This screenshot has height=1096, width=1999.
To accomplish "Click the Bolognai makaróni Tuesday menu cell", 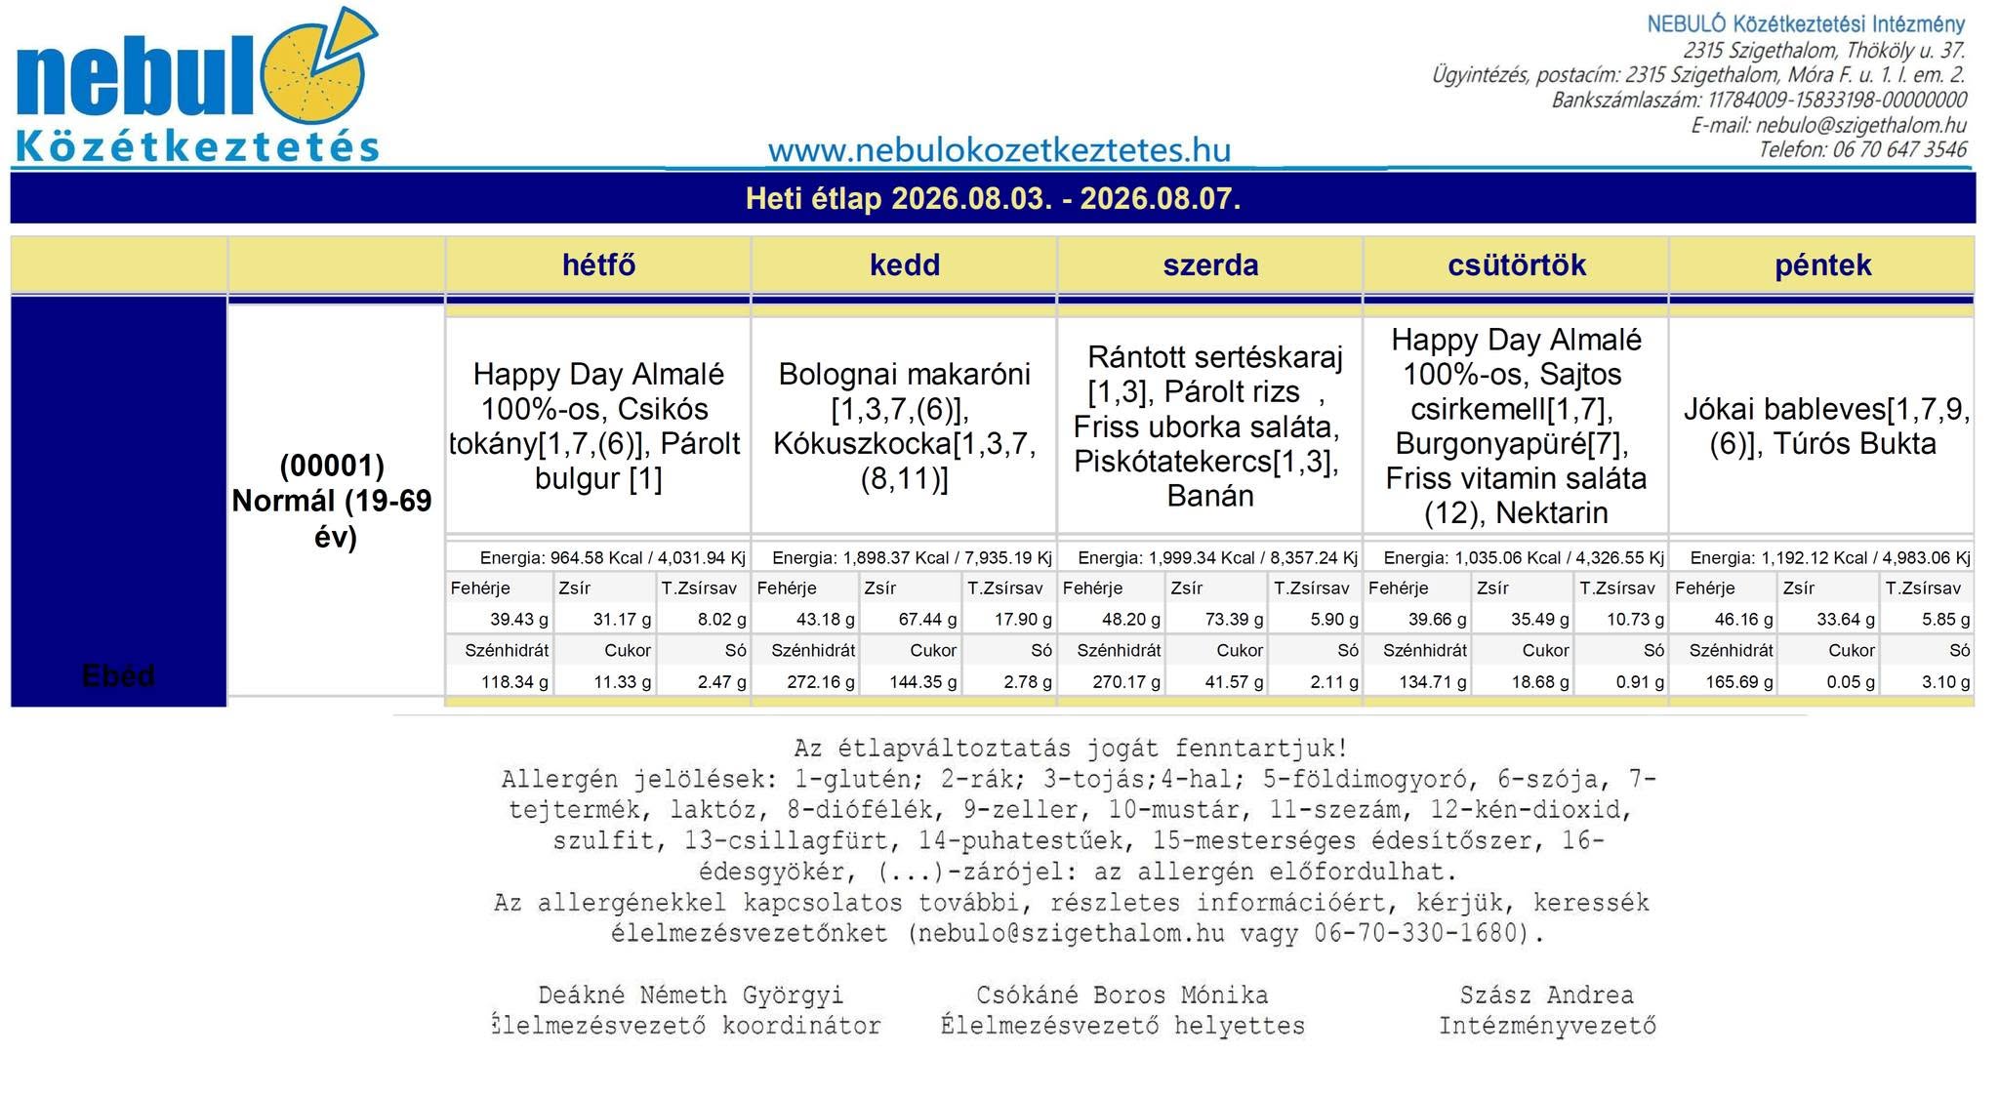I will (x=905, y=426).
